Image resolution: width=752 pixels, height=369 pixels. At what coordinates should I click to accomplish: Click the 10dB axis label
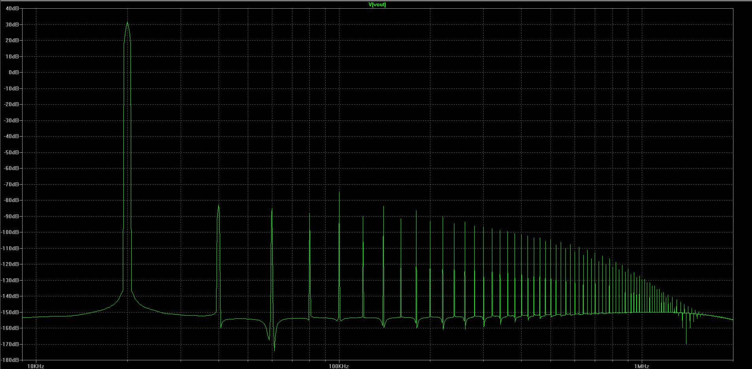pyautogui.click(x=13, y=56)
